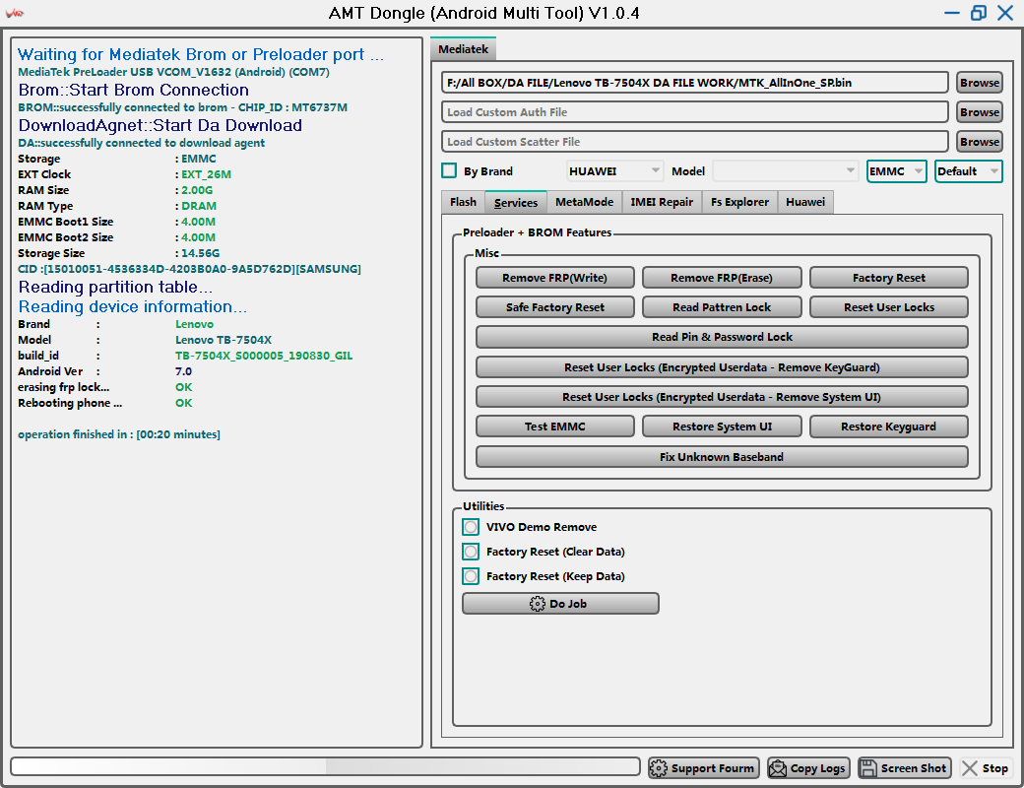Click Remove FRP(Write) button
This screenshot has height=788, width=1024.
coord(554,278)
